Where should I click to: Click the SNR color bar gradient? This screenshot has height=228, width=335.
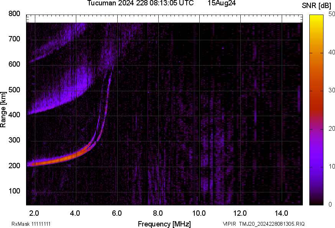tap(316, 110)
